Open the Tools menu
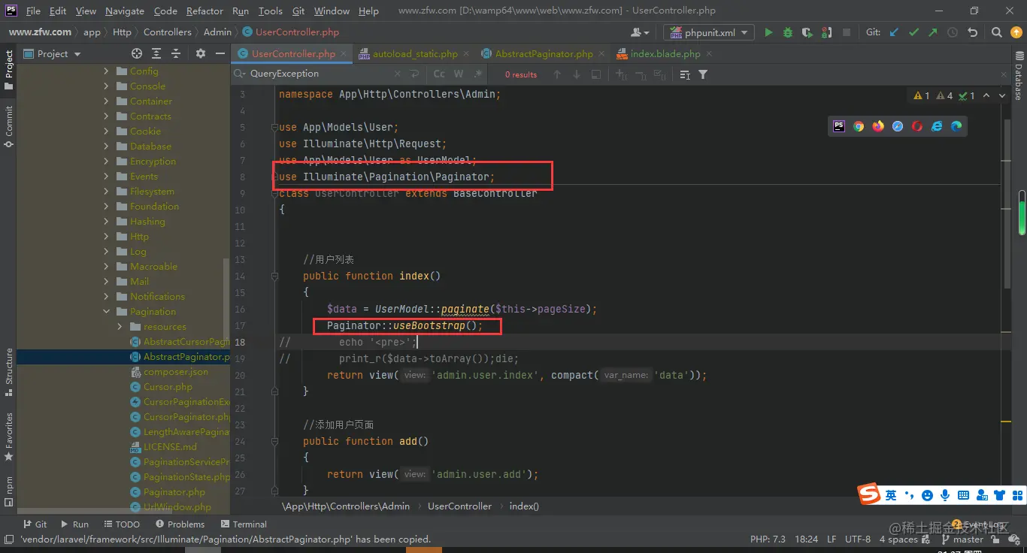This screenshot has height=553, width=1027. coord(270,11)
